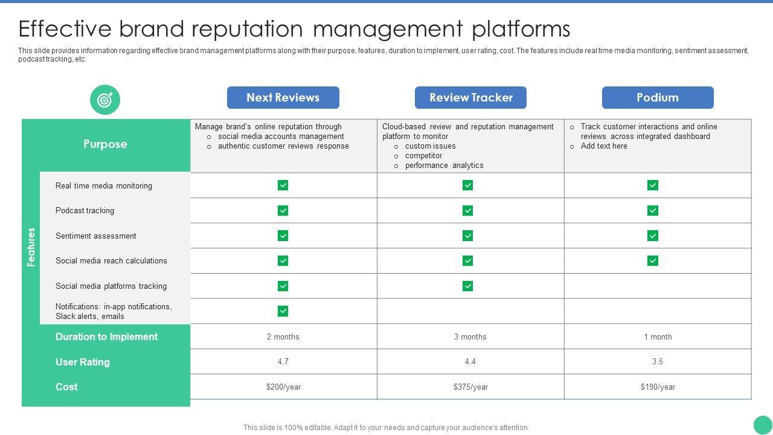The image size is (773, 435).
Task: Select the 'Real time media monitoring' feature label
Action: pos(104,186)
